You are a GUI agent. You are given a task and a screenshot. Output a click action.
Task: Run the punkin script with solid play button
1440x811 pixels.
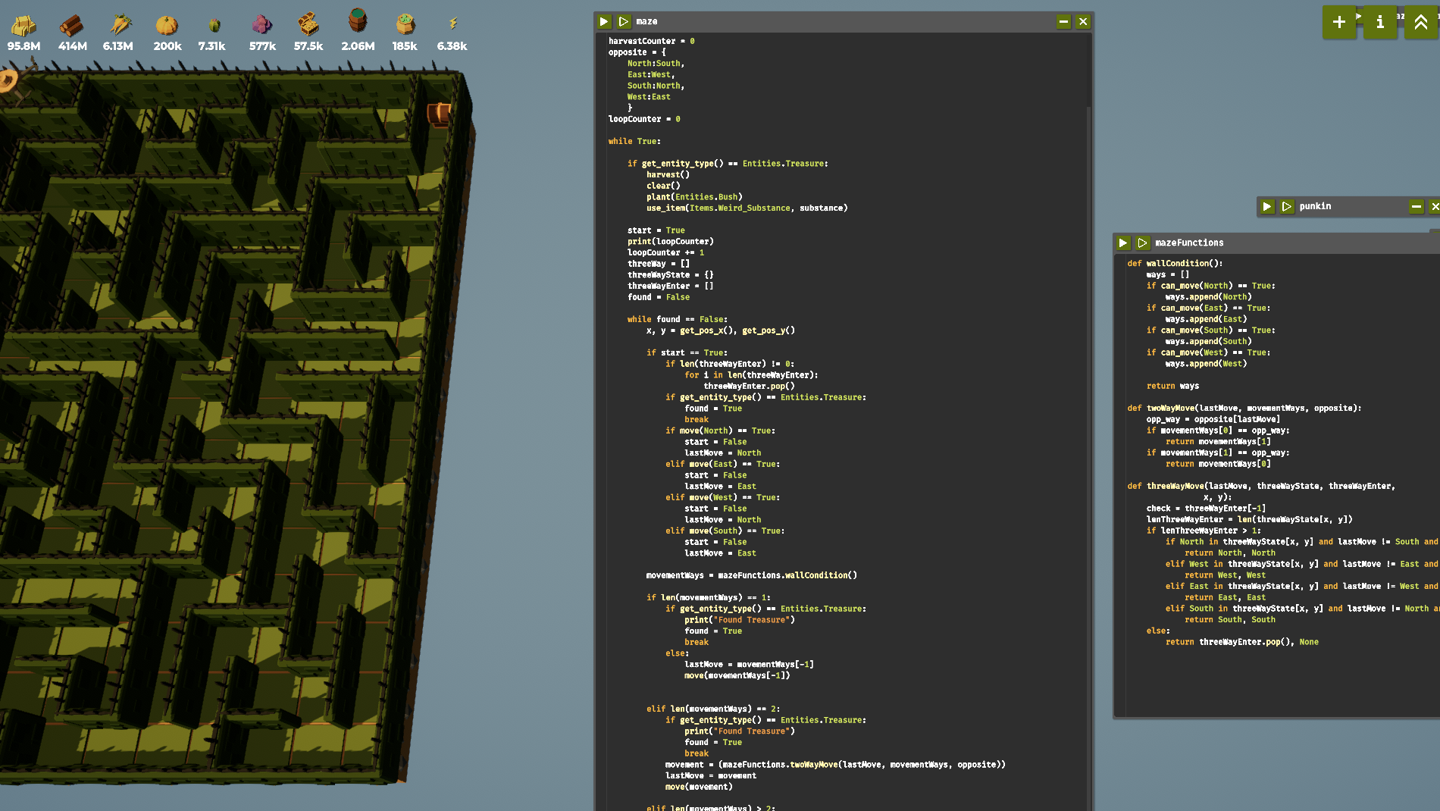[x=1267, y=206]
